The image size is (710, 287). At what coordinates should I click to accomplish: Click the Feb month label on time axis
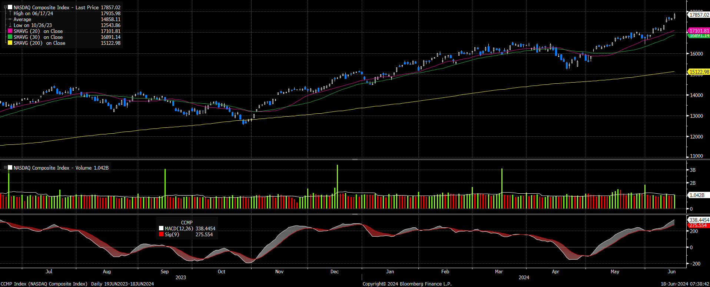445,271
